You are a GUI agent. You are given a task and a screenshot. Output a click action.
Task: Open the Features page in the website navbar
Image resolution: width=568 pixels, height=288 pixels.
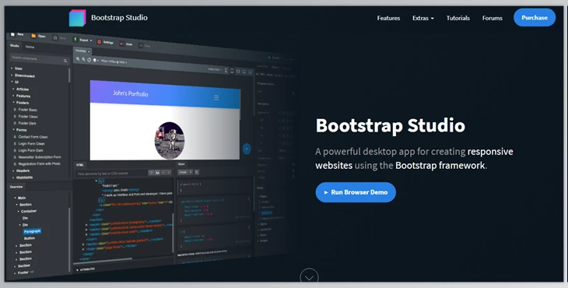(388, 18)
